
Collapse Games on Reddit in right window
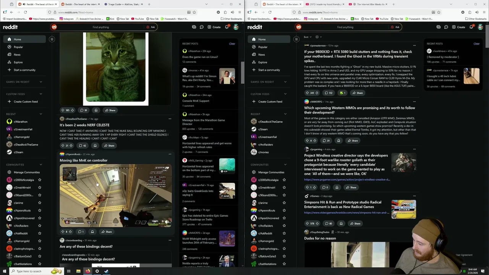[x=285, y=82]
